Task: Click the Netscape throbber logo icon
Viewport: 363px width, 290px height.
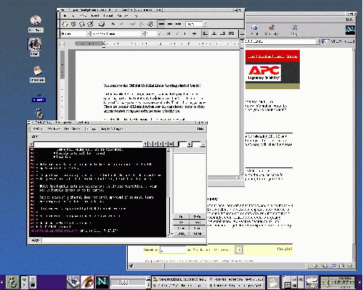Action: (x=350, y=30)
